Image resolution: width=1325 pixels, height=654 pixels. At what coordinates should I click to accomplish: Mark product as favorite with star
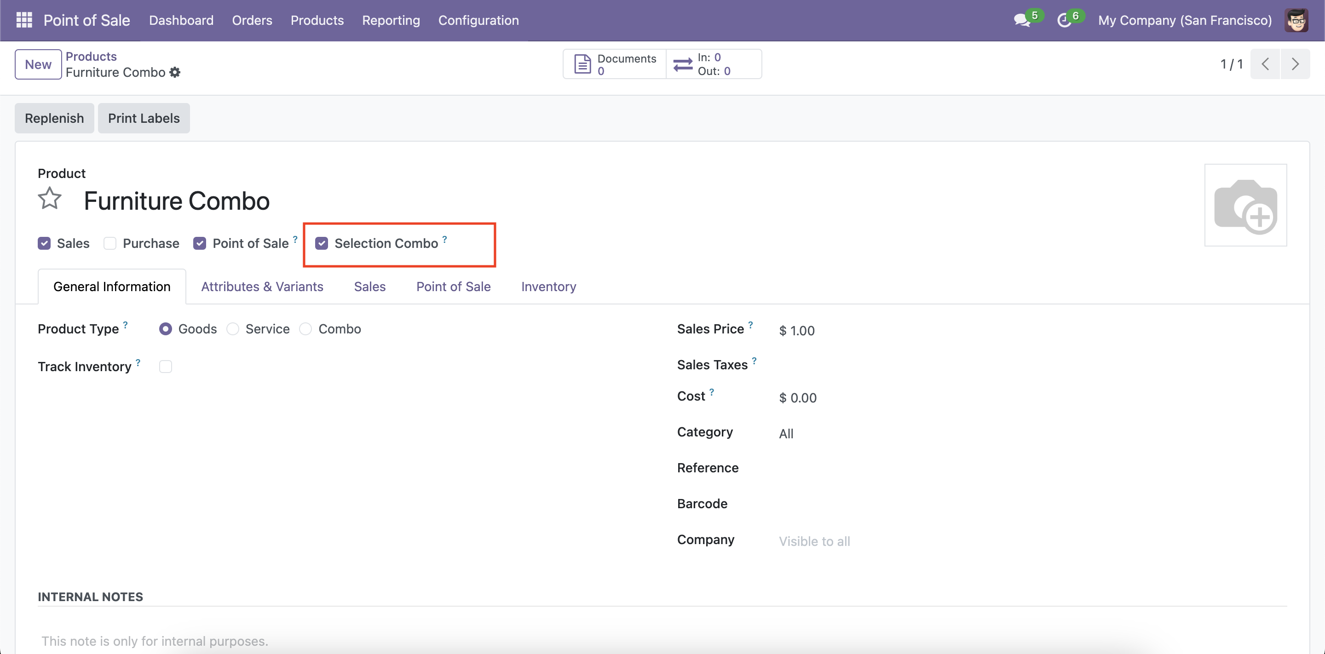[x=50, y=199]
